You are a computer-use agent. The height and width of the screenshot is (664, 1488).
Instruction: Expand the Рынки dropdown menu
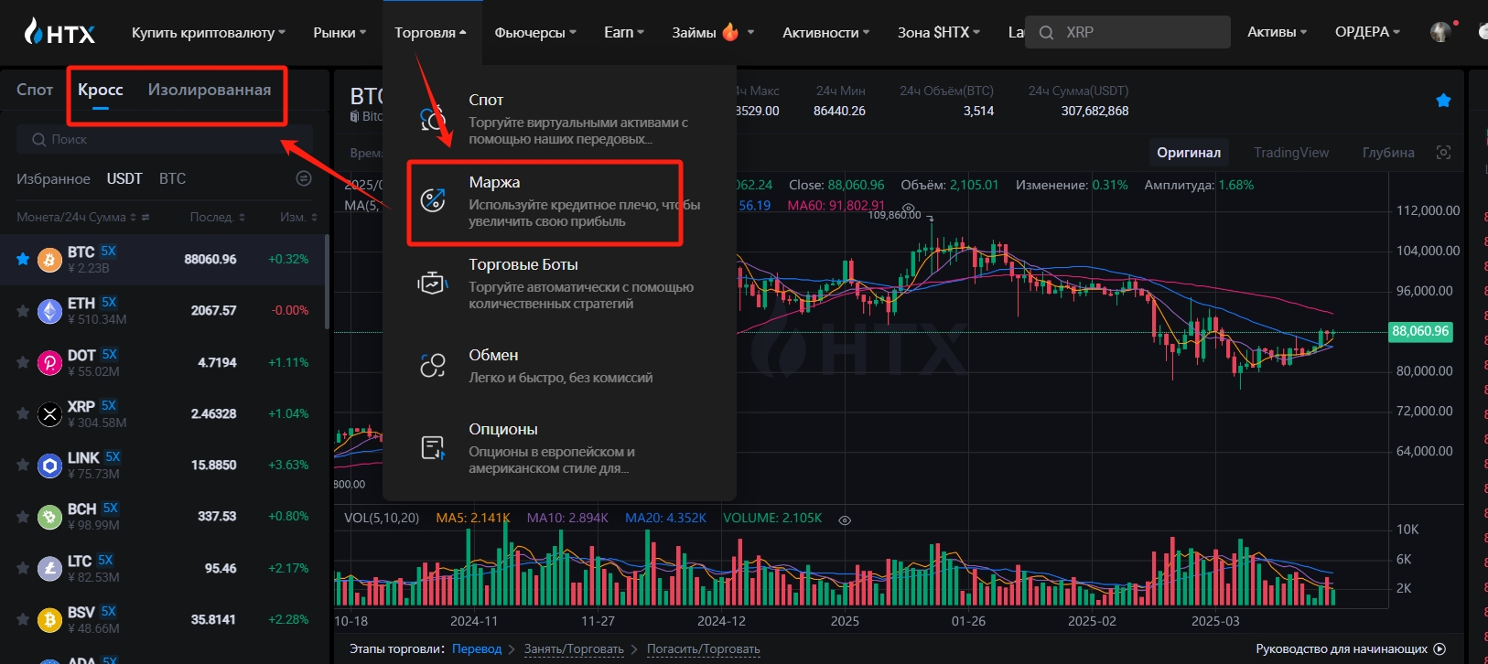[x=339, y=33]
